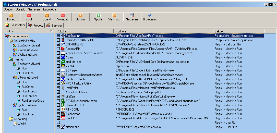
Task: Select the BluetoothAuthenticationAgent row
Action: [160, 75]
